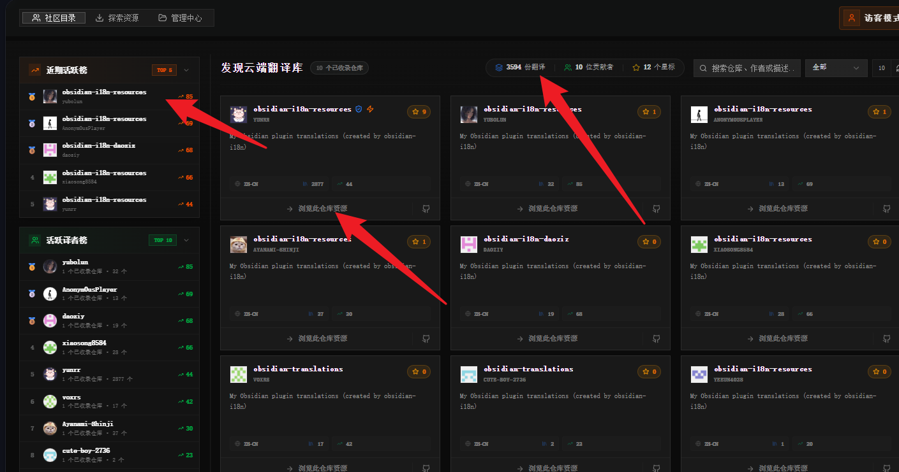This screenshot has width=899, height=472.
Task: Click the verified shield icon on YUNRR's repository
Action: 359,110
